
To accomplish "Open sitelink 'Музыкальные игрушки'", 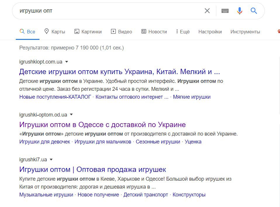I will (46, 195).
